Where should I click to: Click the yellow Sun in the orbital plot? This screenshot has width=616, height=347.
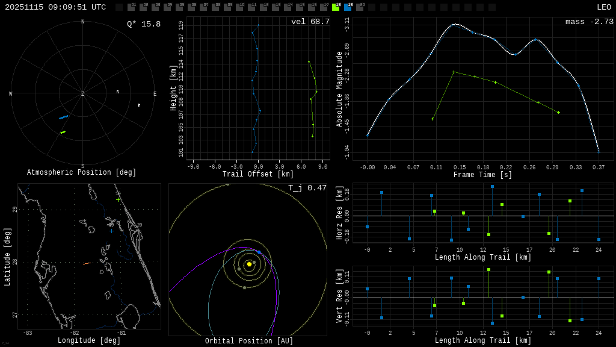tap(249, 264)
